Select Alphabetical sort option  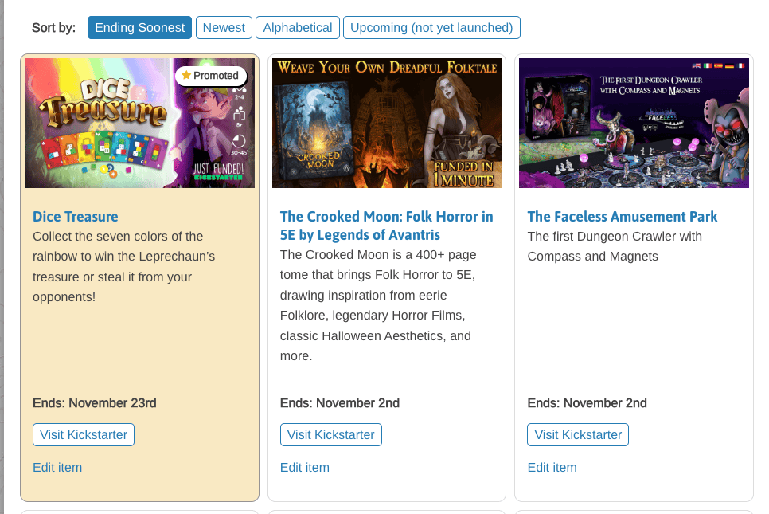click(298, 27)
